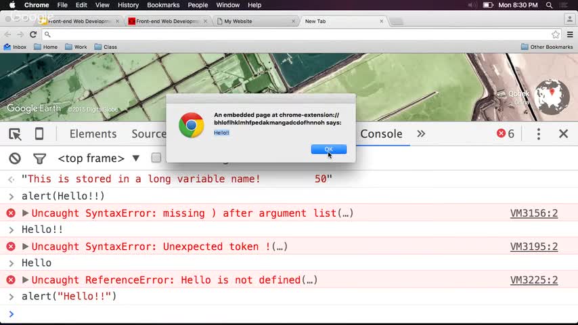Click the Chrome profile person icon
578x325 pixels.
point(569,19)
